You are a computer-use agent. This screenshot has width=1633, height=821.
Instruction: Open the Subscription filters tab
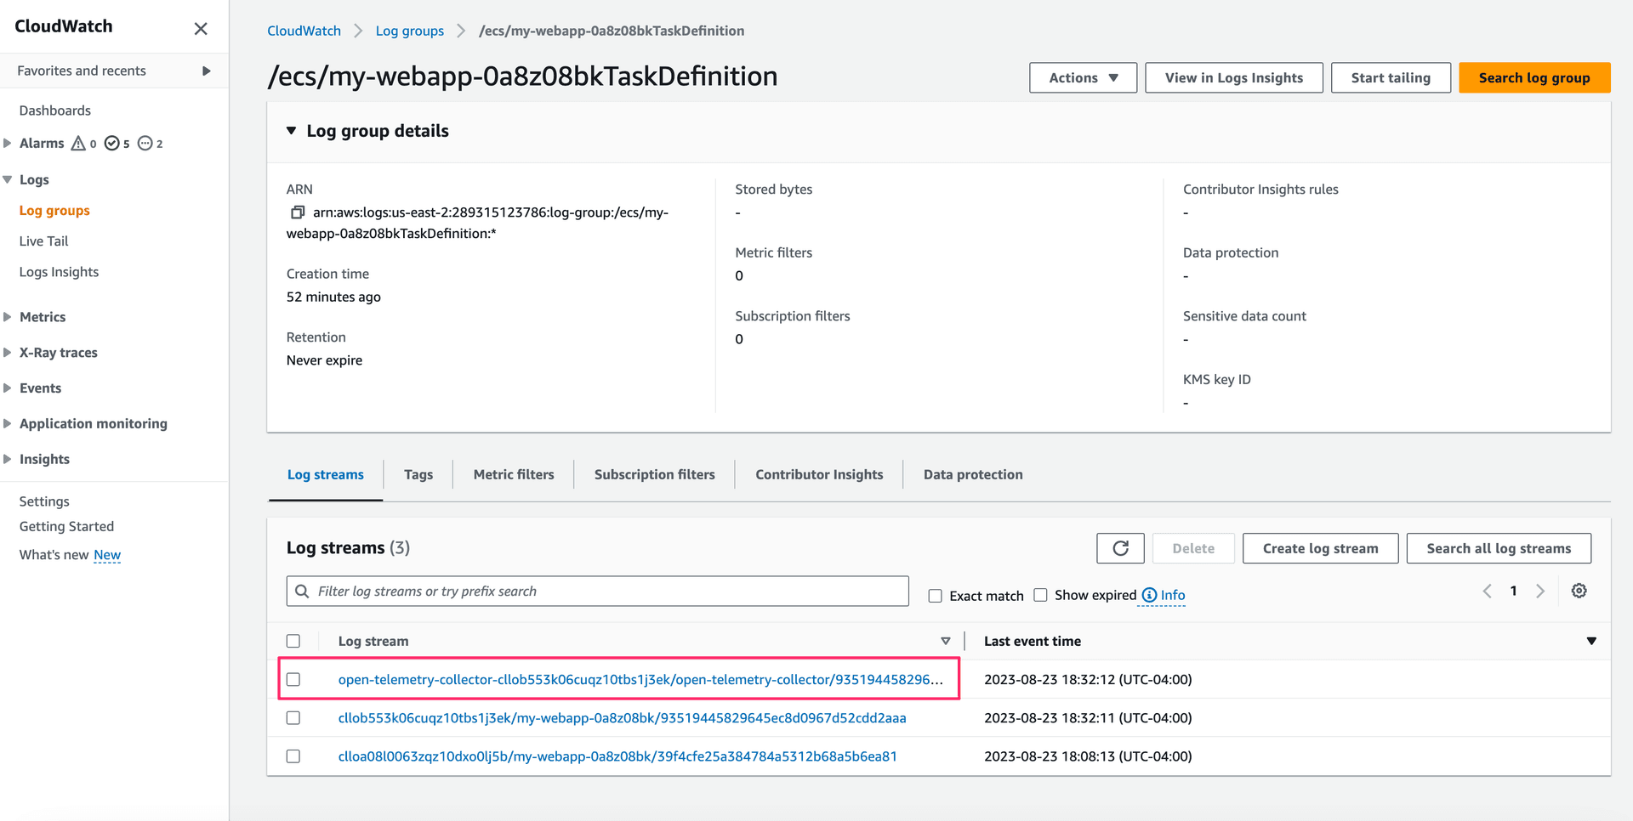click(x=654, y=474)
